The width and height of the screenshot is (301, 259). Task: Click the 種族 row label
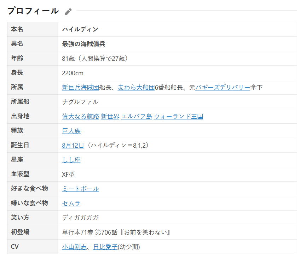point(17,130)
